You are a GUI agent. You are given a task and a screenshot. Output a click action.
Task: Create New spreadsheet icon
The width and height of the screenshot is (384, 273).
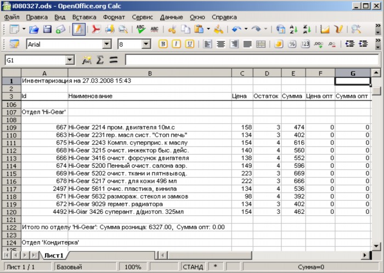click(x=14, y=30)
